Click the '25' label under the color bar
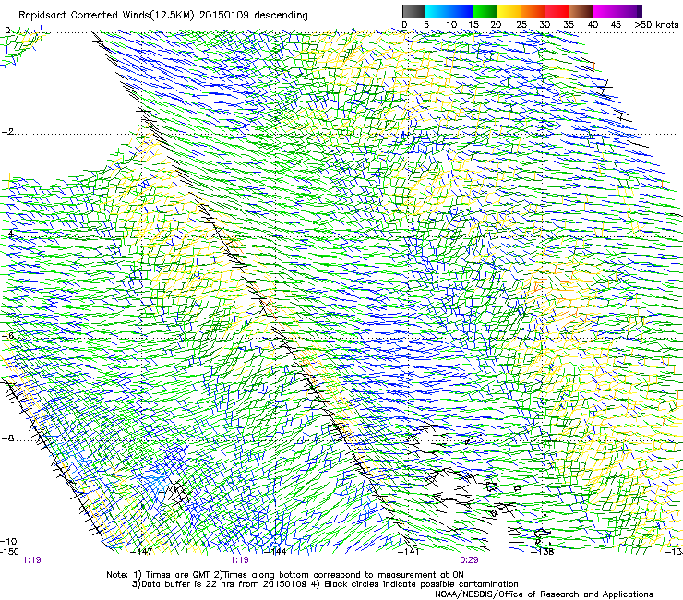Viewport: 683px width, 600px height. [x=521, y=25]
